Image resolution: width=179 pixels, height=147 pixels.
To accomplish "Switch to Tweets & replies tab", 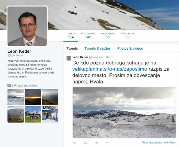I will click(x=97, y=48).
